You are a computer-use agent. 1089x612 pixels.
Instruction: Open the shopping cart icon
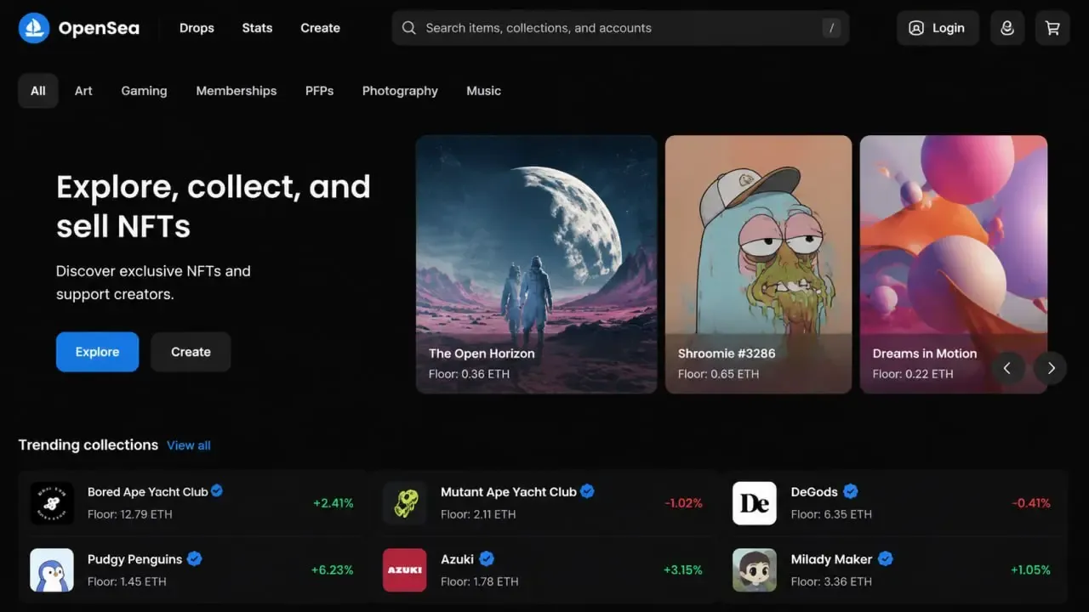pyautogui.click(x=1052, y=28)
